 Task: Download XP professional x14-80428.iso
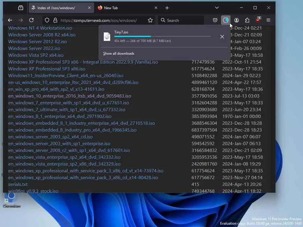pos(83,178)
